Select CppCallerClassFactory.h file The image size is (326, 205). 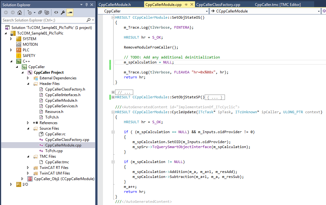point(65,89)
